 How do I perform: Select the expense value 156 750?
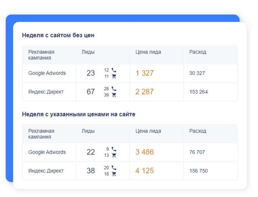click(x=199, y=171)
